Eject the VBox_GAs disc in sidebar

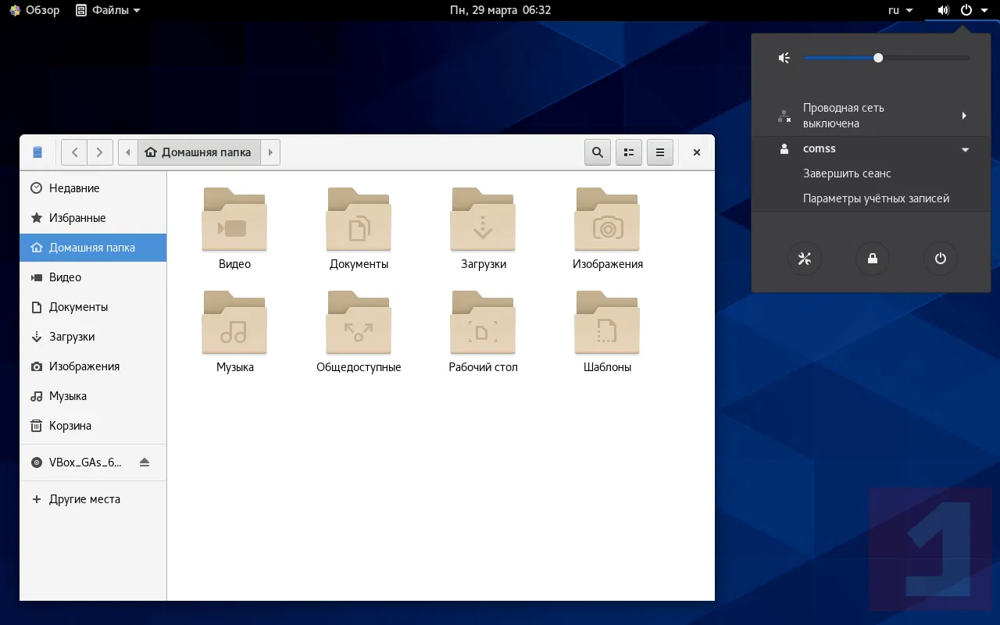coord(144,462)
